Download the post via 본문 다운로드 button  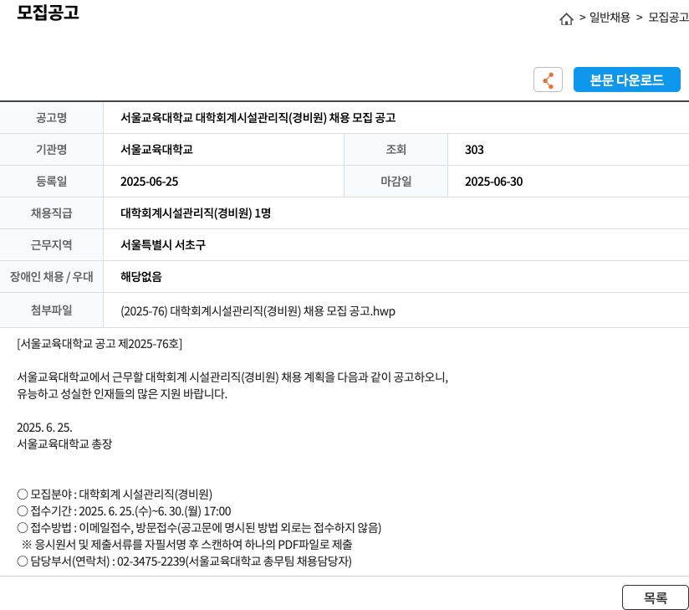[x=626, y=79]
